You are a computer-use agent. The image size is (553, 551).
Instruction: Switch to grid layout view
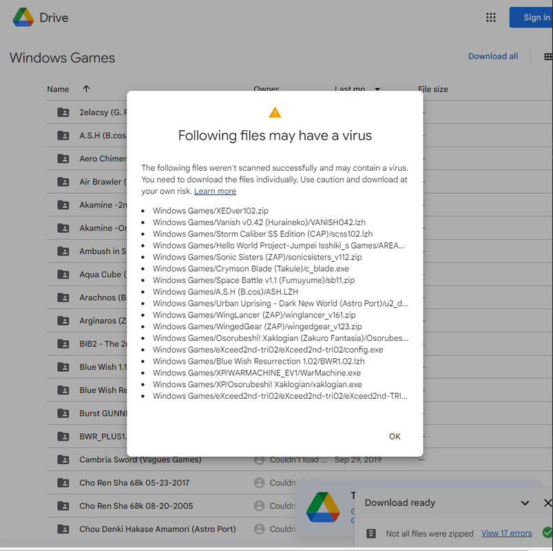coord(548,56)
